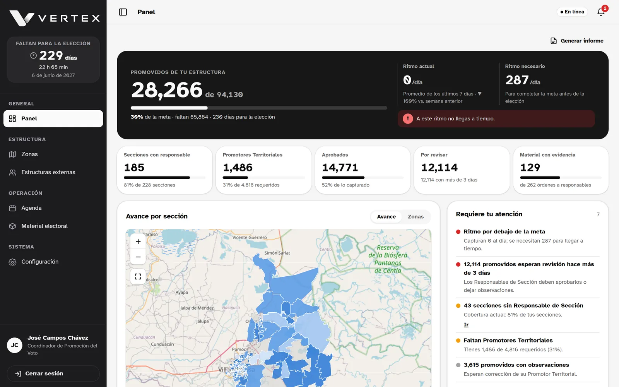Click the Zonas map icon
619x387 pixels.
[x=12, y=154]
